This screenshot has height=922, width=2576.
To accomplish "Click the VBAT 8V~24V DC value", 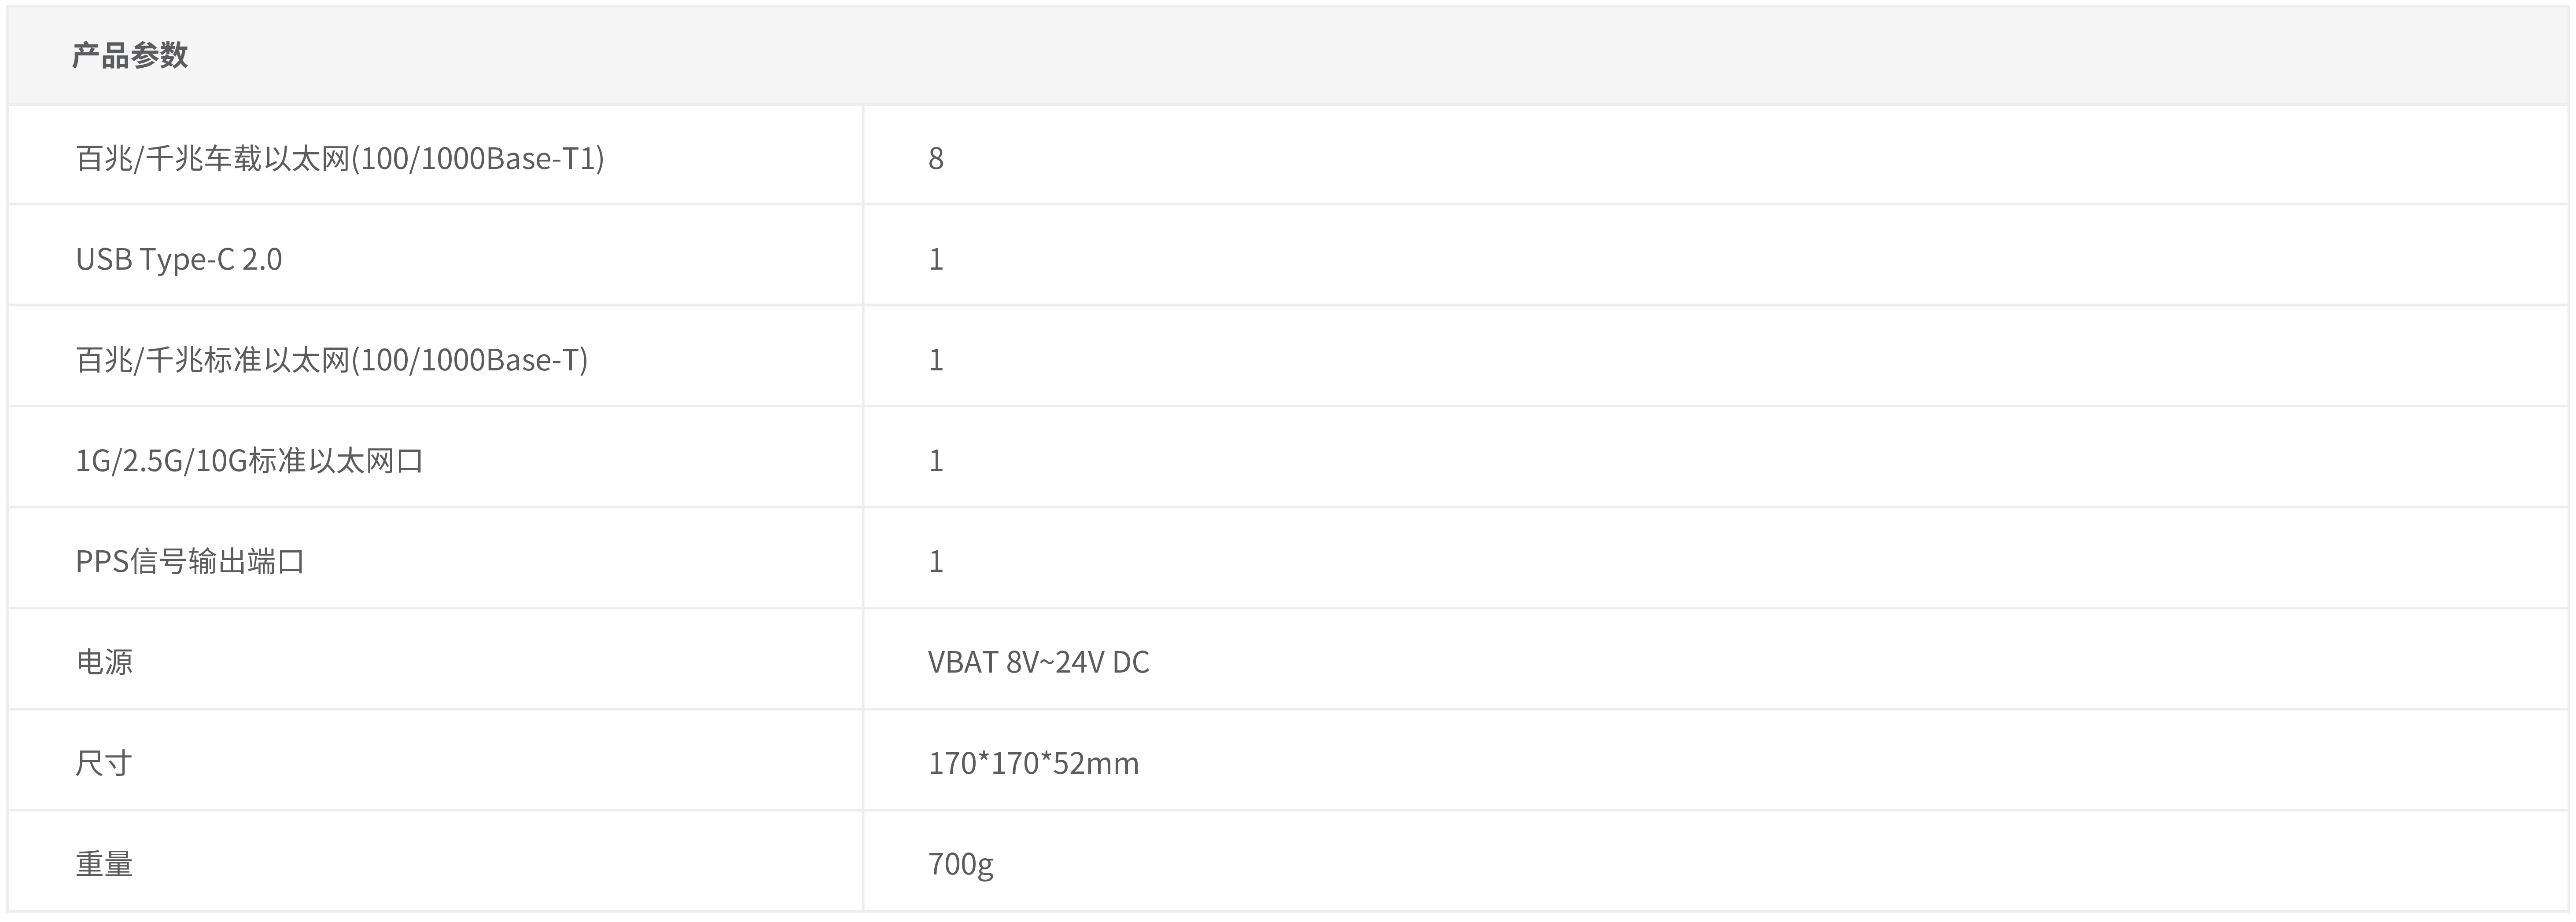I will tap(1039, 661).
